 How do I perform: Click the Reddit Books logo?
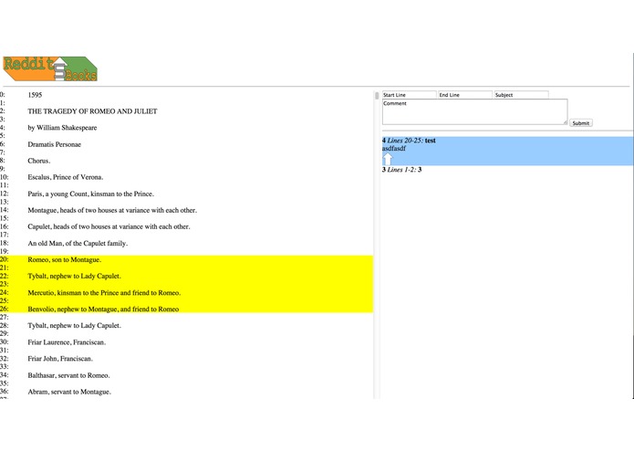50,68
